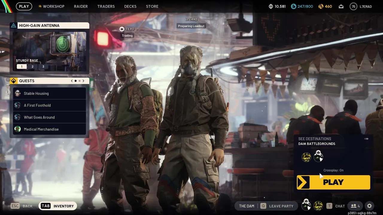Click the Preparing Loadout status label

(x=191, y=26)
